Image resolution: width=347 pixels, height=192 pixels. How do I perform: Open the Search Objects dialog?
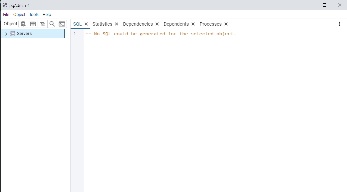(52, 24)
